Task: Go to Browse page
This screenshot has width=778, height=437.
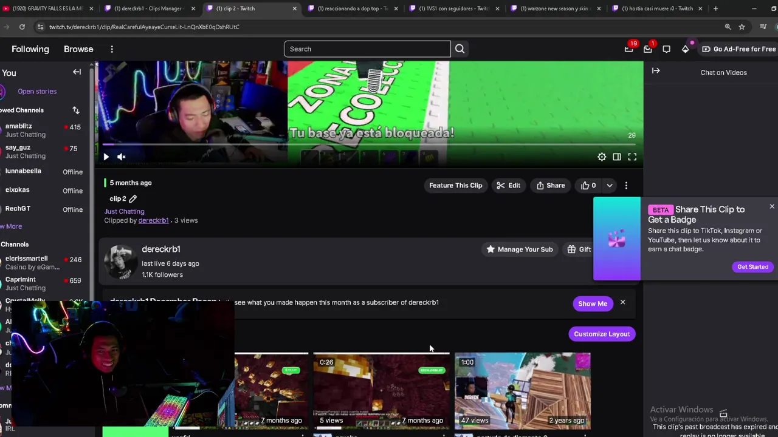Action: pos(78,49)
